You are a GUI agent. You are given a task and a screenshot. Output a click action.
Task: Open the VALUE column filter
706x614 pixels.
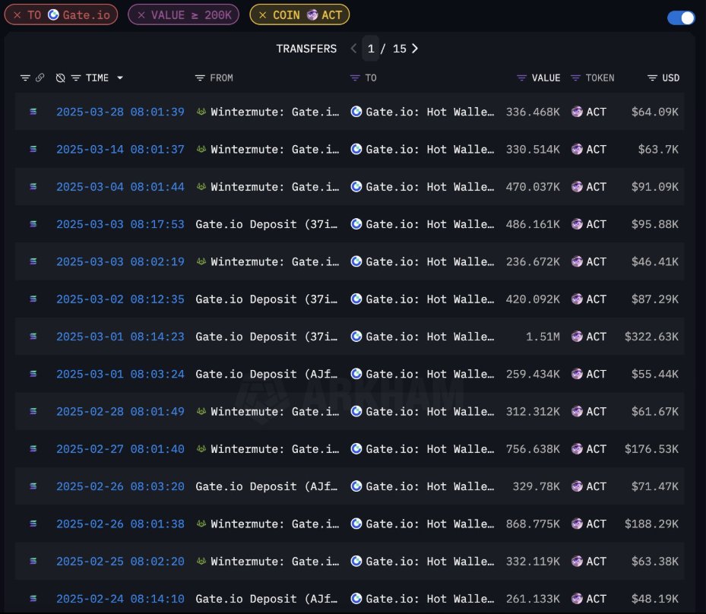pos(521,78)
